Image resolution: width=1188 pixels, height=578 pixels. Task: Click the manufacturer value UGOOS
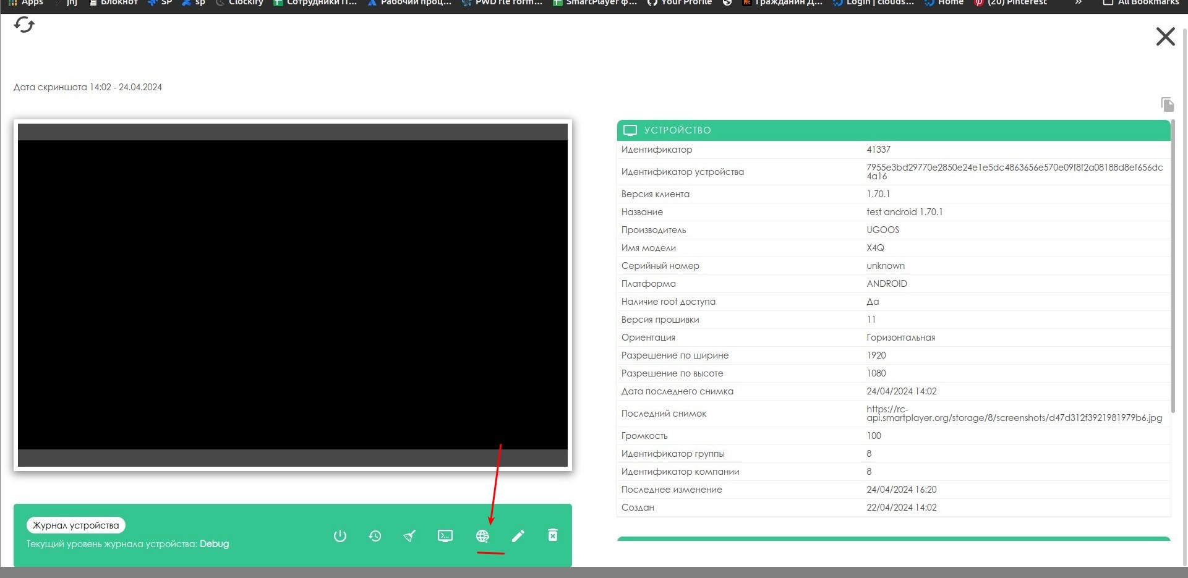tap(882, 230)
